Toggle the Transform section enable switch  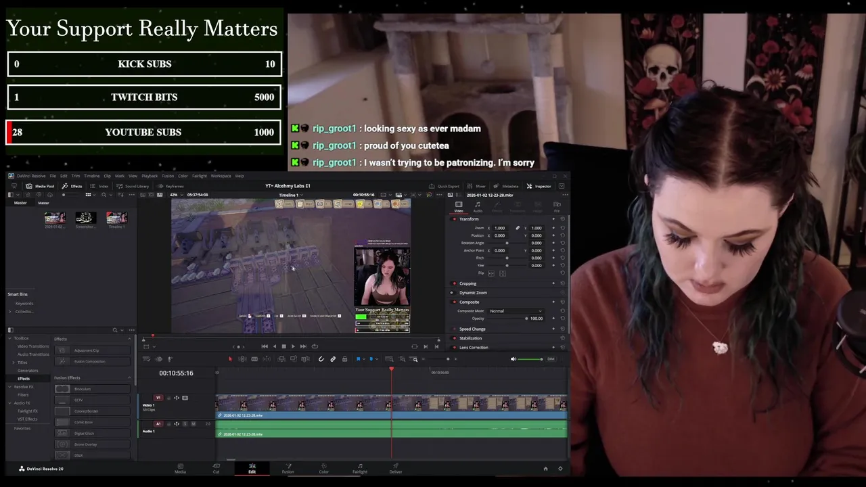click(454, 219)
